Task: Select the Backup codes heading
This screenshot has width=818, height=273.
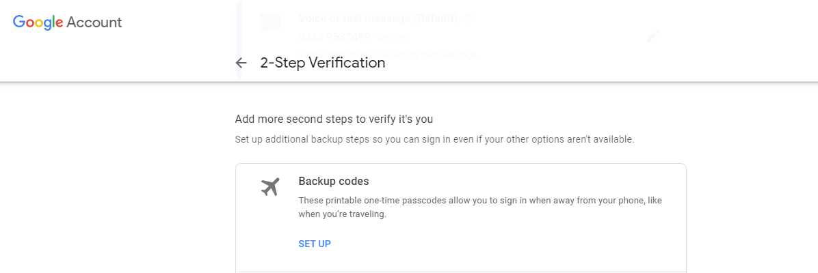Action: (x=334, y=182)
